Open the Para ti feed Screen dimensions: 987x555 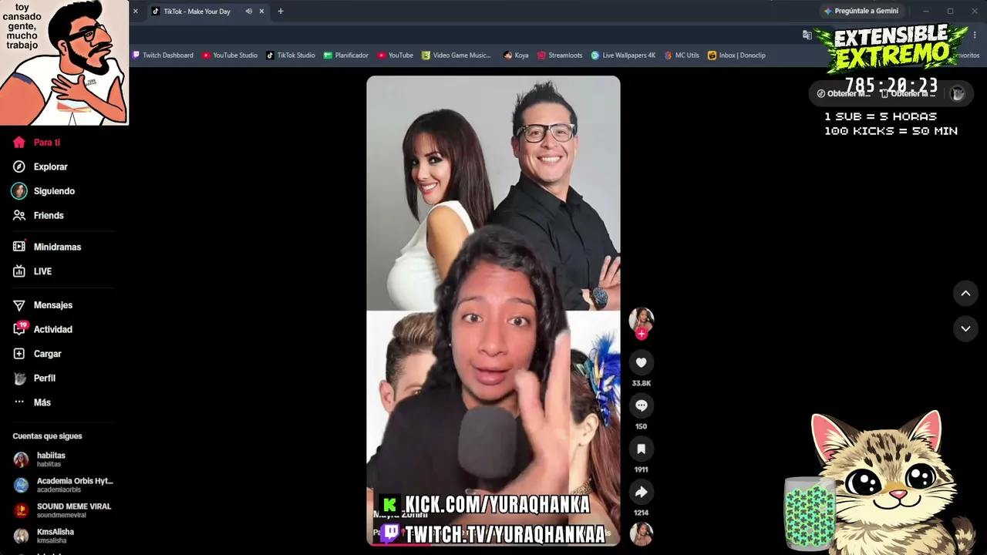[37, 143]
